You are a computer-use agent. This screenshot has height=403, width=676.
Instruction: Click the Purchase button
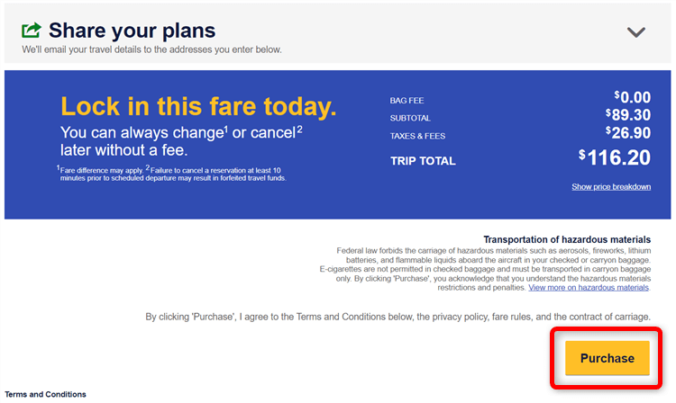point(607,358)
